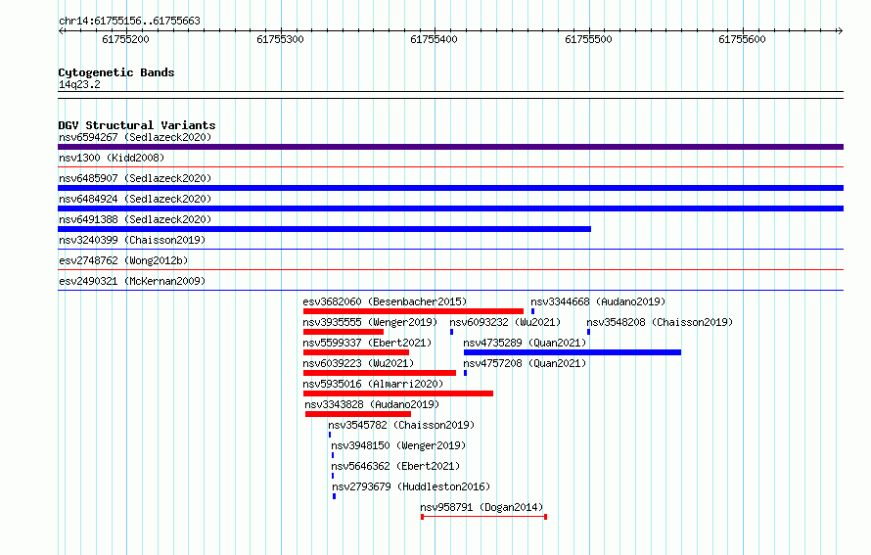Select the red bar under nsv5935016
Viewport: 871px width, 555px height.
[x=398, y=393]
